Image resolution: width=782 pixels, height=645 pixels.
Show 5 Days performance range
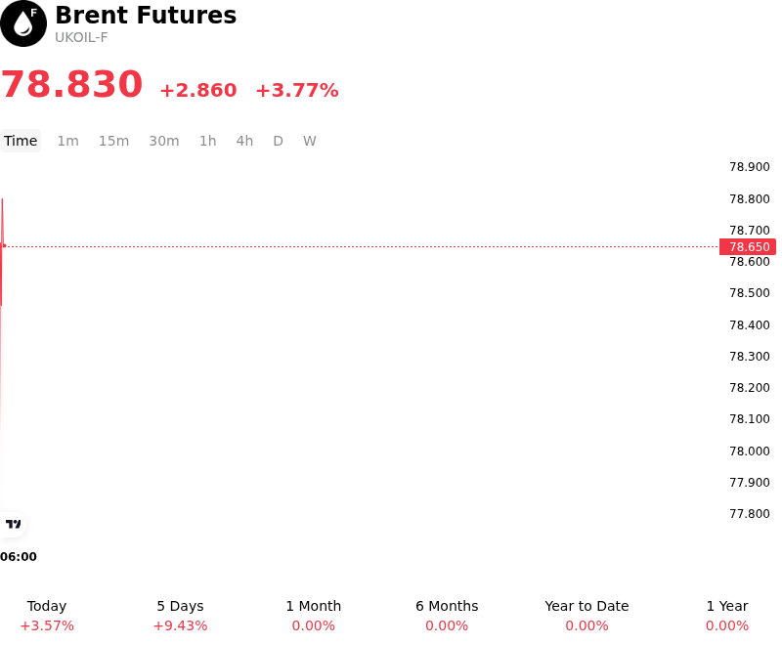[180, 616]
